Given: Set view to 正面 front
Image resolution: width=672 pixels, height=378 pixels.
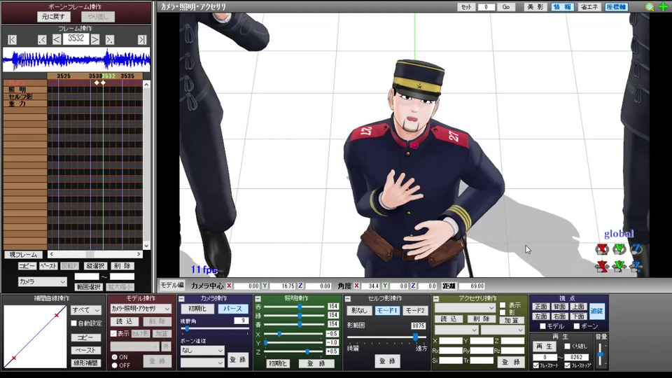Looking at the screenshot, I should pos(541,307).
